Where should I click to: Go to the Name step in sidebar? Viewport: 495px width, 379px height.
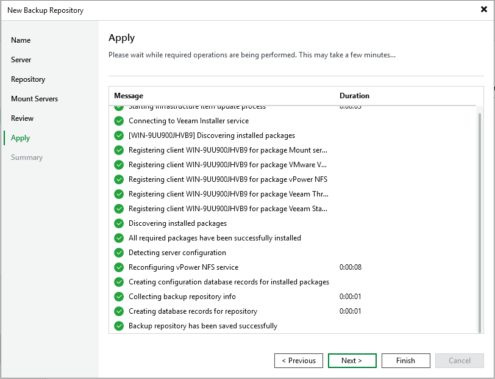[21, 40]
